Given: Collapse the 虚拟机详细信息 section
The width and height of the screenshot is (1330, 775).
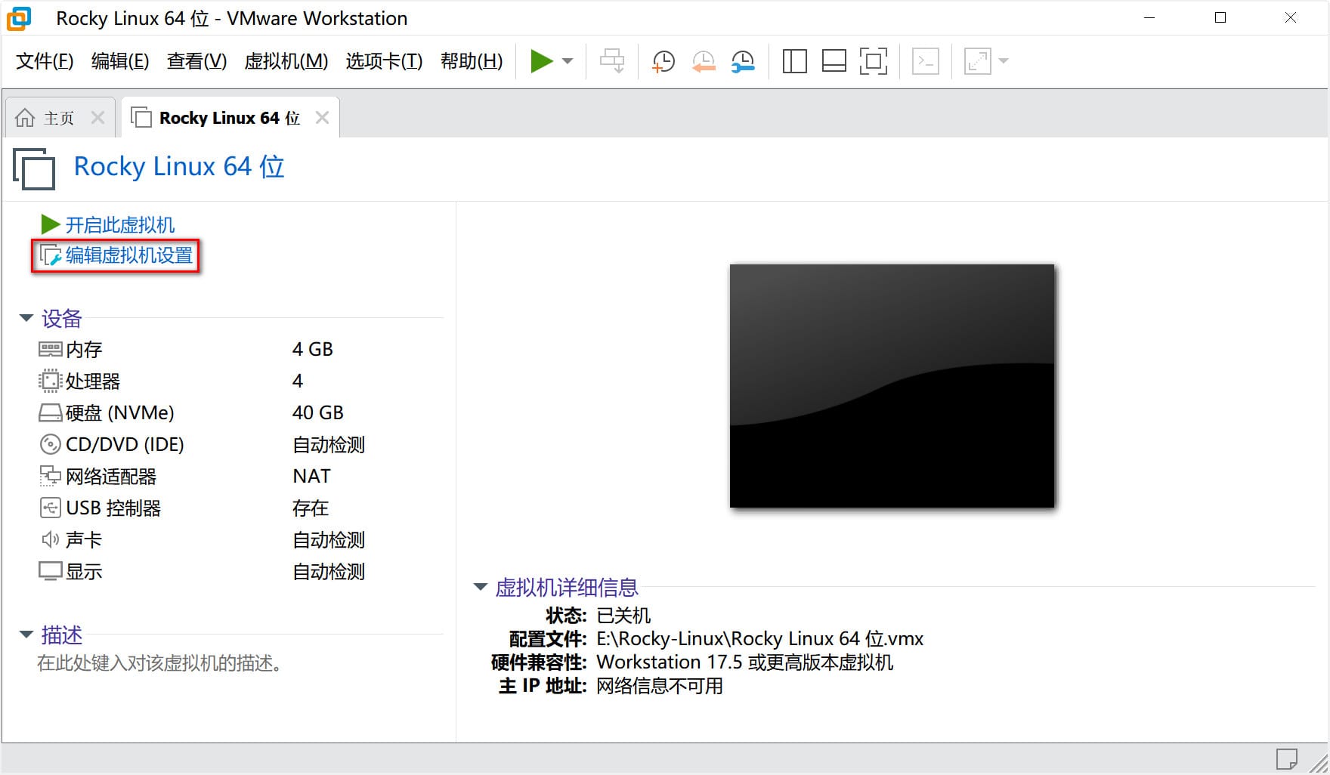Looking at the screenshot, I should 481,587.
